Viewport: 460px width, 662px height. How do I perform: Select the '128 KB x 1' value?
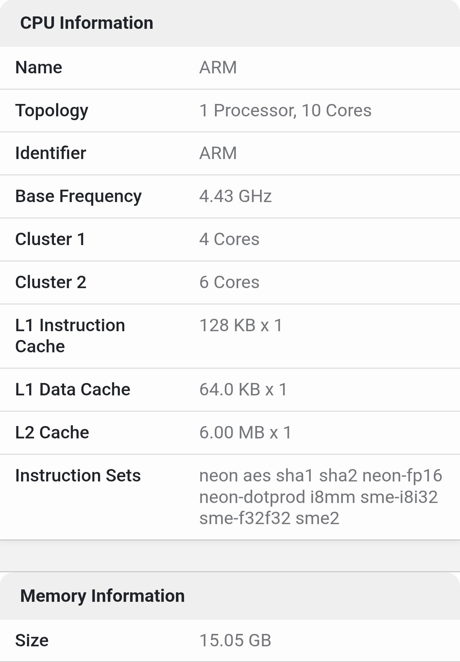241,325
